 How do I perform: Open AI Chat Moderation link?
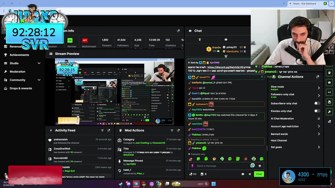tap(295, 119)
